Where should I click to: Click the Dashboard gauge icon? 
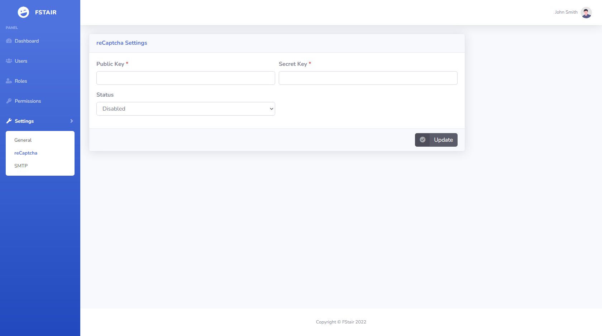[x=9, y=41]
